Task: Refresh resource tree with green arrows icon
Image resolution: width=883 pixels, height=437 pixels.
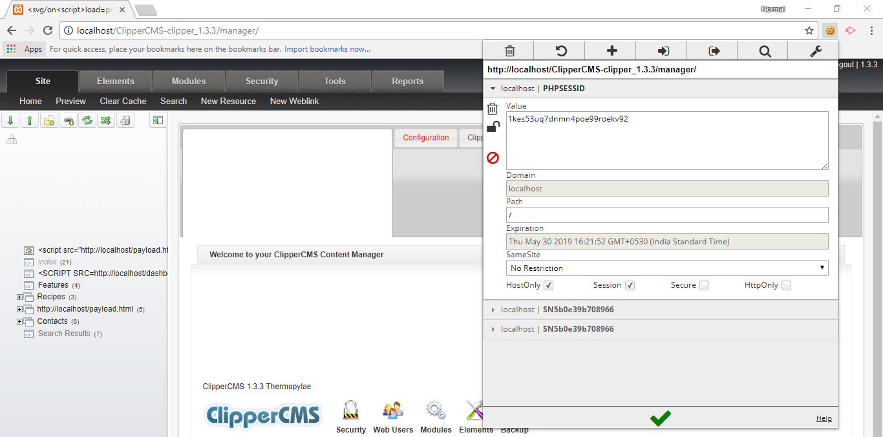Action: click(87, 120)
